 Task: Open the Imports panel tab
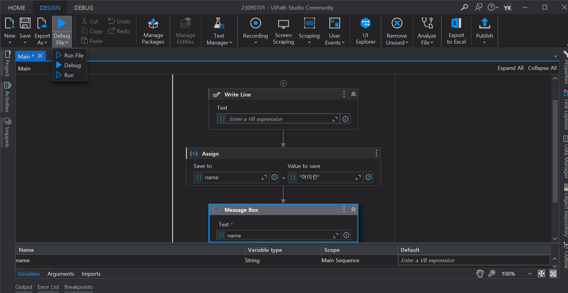[x=91, y=274]
